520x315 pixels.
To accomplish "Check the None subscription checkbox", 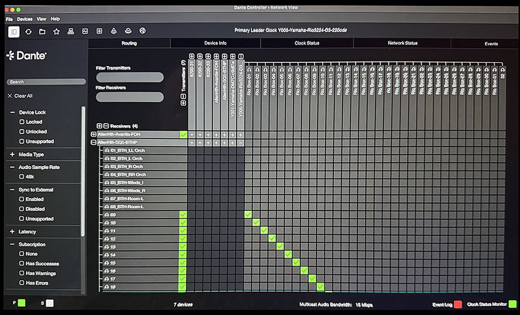I will tap(21, 254).
